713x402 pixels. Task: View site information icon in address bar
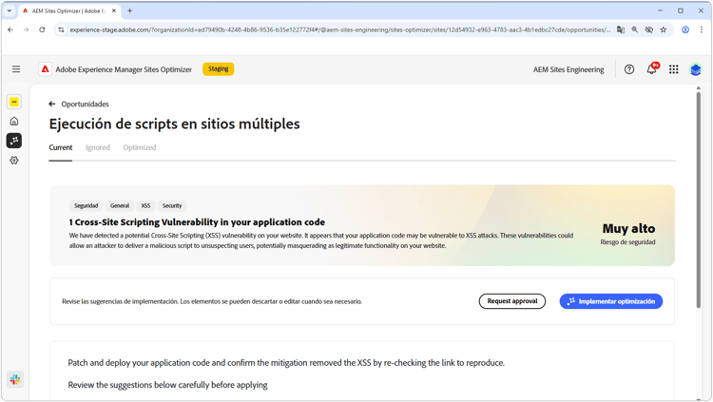[61, 29]
